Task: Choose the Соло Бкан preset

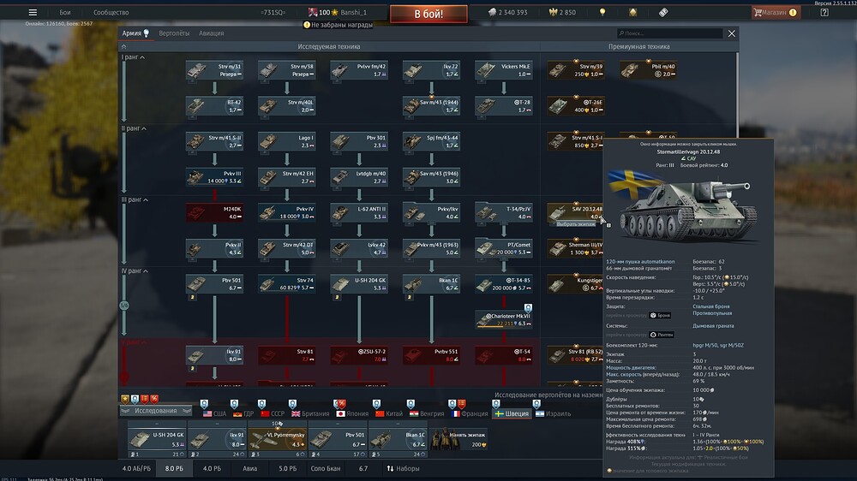Action: click(325, 468)
